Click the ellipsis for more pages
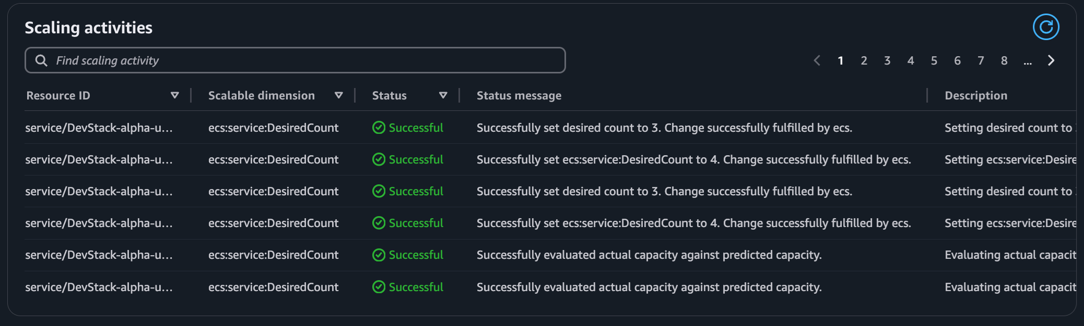 click(x=1028, y=61)
